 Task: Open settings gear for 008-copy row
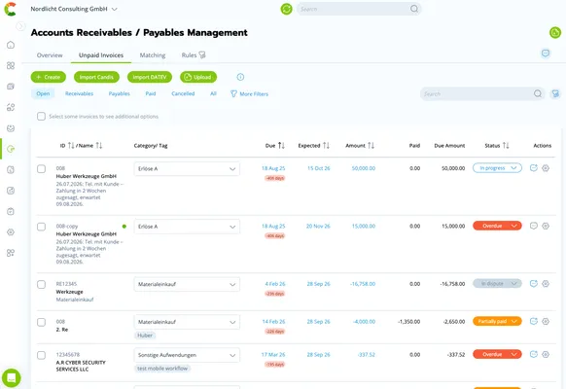[546, 226]
